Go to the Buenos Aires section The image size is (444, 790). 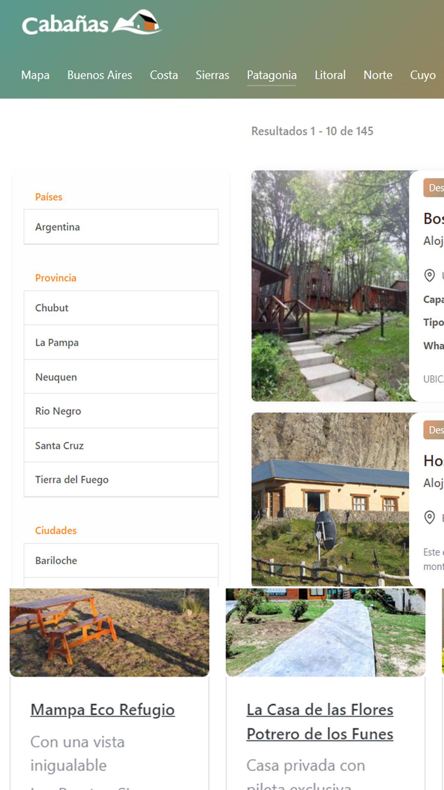99,75
